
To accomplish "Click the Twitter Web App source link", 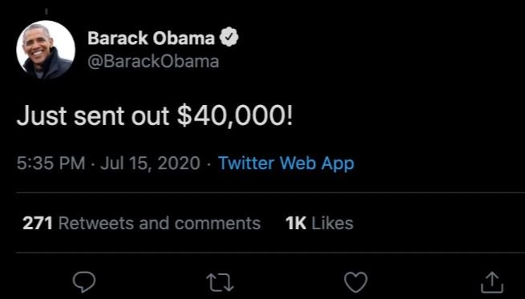I will 286,164.
